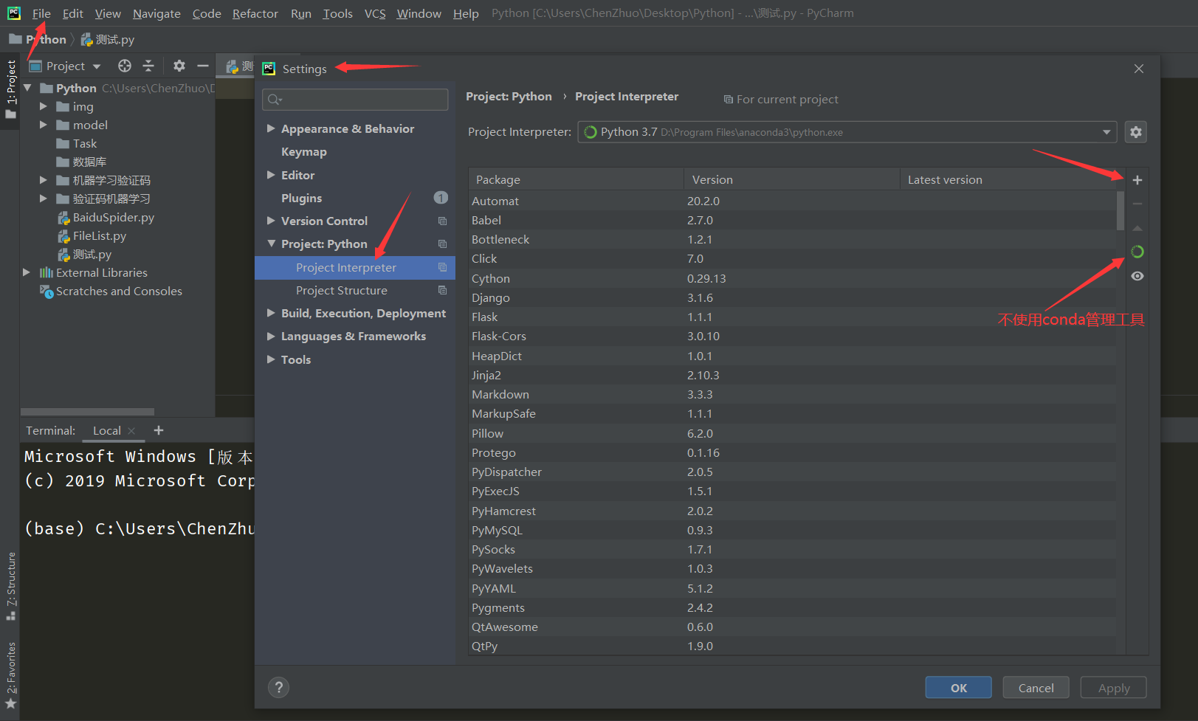Click the Settings help question mark button
Viewport: 1198px width, 721px height.
(x=278, y=688)
